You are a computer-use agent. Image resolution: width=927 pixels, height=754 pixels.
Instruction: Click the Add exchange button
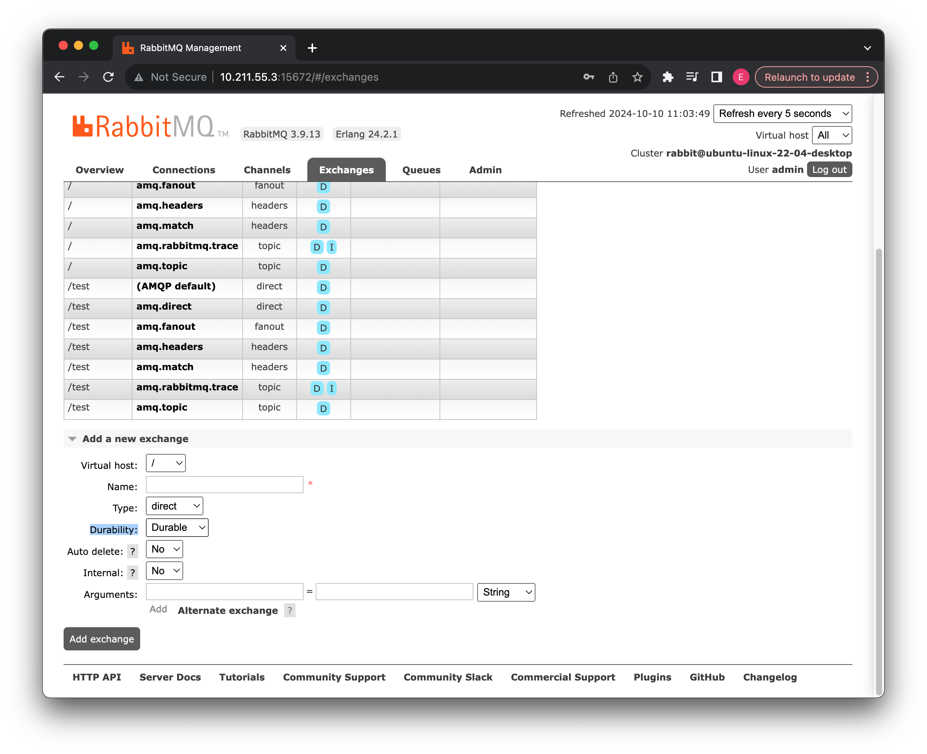tap(102, 639)
